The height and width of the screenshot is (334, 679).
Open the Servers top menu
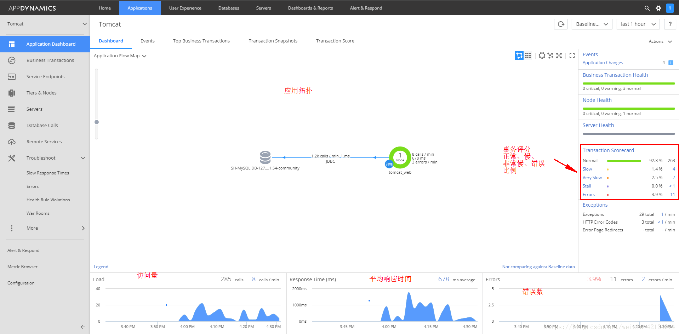[x=263, y=8]
